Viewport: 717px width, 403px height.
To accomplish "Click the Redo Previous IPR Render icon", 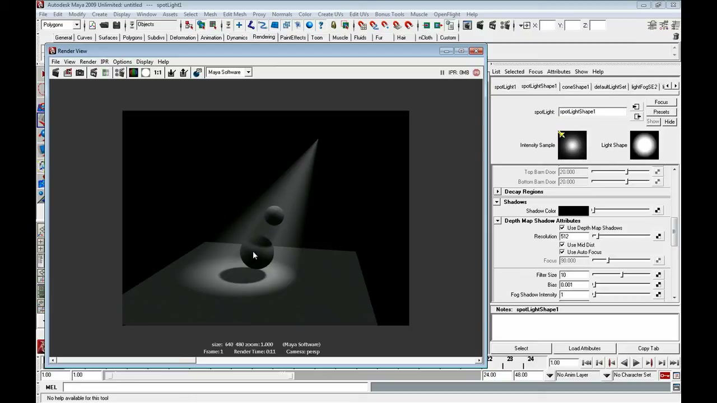I will click(94, 72).
